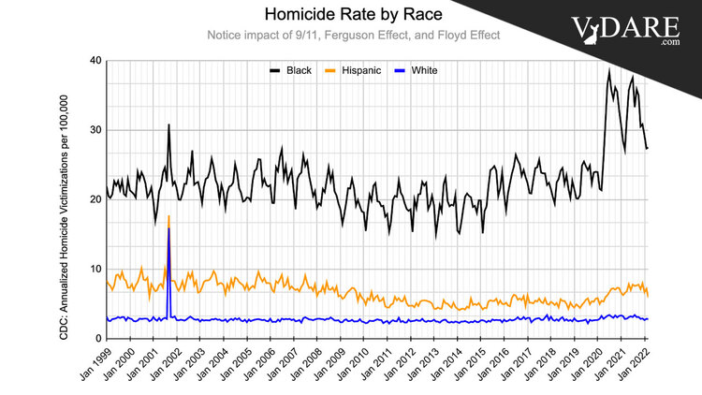
Task: Click the y-axis value 30
Action: click(96, 130)
